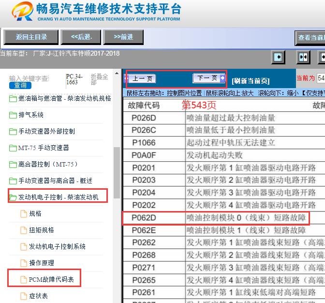
Task: Click the current page number field
Action: point(321,78)
